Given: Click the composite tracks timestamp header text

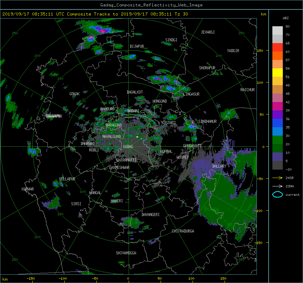Looking at the screenshot, I should [95, 14].
